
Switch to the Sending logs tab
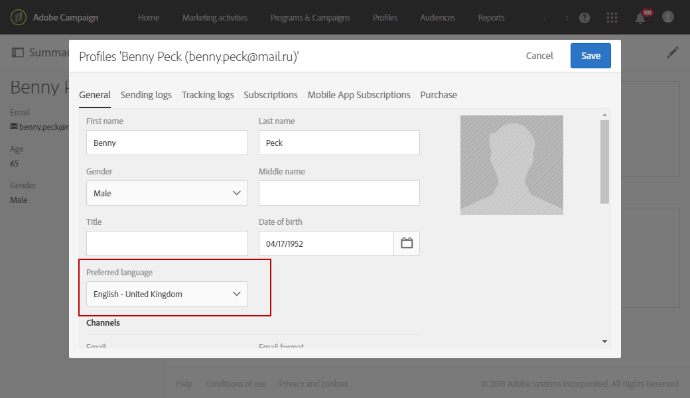click(146, 95)
